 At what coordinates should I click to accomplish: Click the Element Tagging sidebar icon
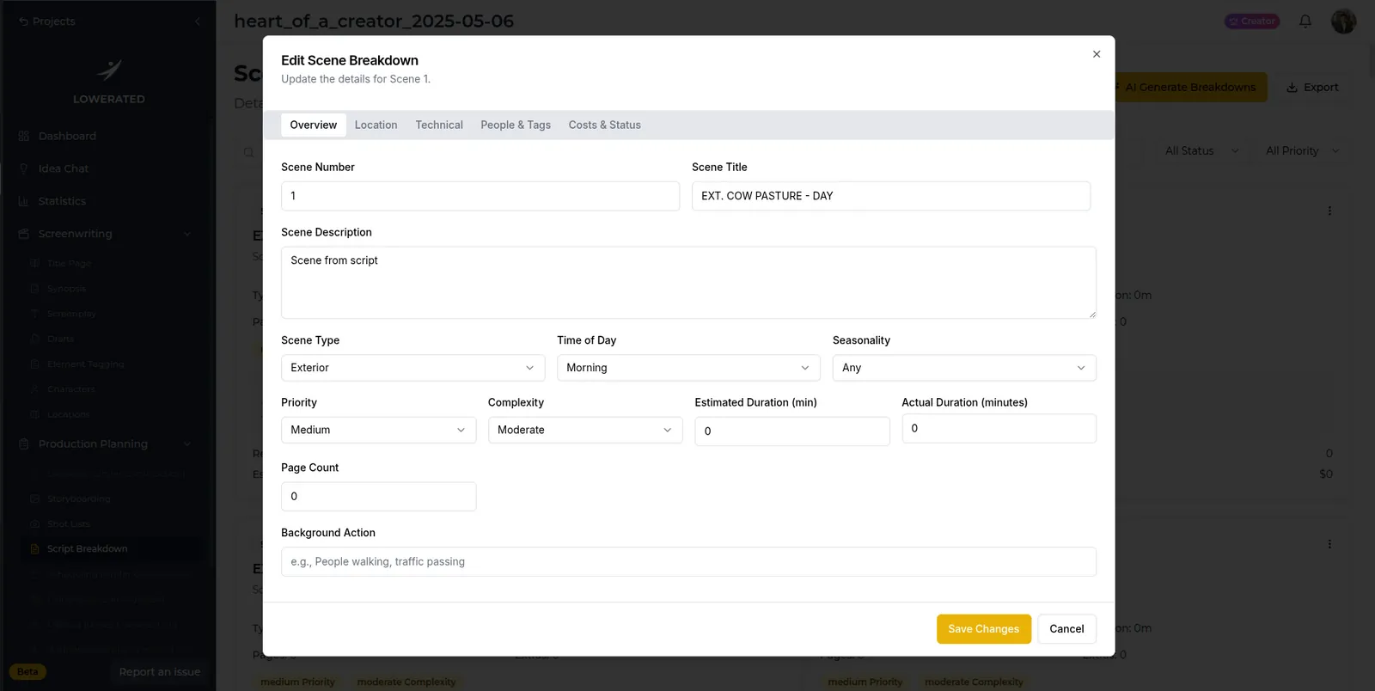point(35,364)
